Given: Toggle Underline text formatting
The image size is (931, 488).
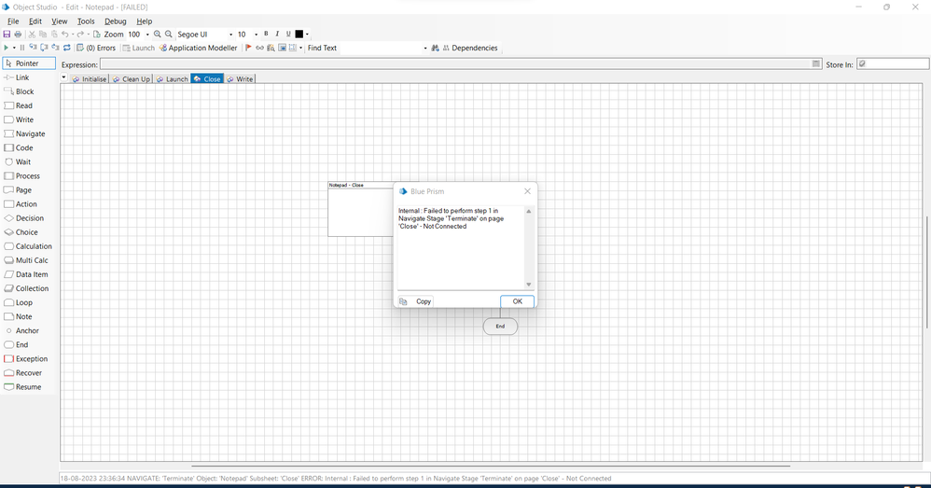Looking at the screenshot, I should (x=288, y=34).
